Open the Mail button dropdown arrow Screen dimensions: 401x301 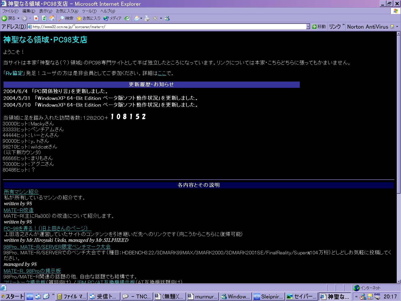[x=141, y=18]
